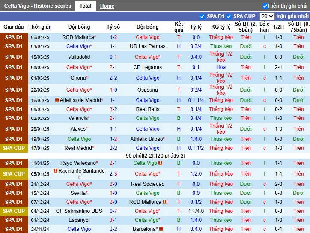Click the date 16/02/25
The image size is (310, 233).
[x=40, y=100]
